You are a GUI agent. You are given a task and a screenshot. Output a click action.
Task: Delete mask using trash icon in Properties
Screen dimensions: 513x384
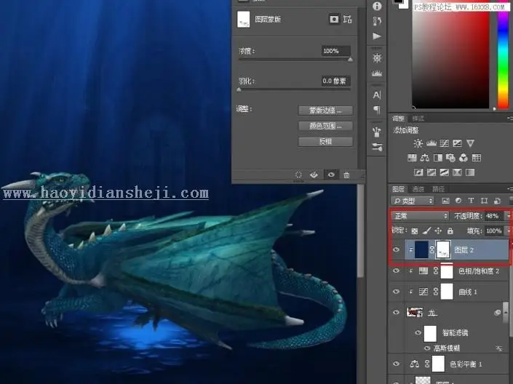346,175
